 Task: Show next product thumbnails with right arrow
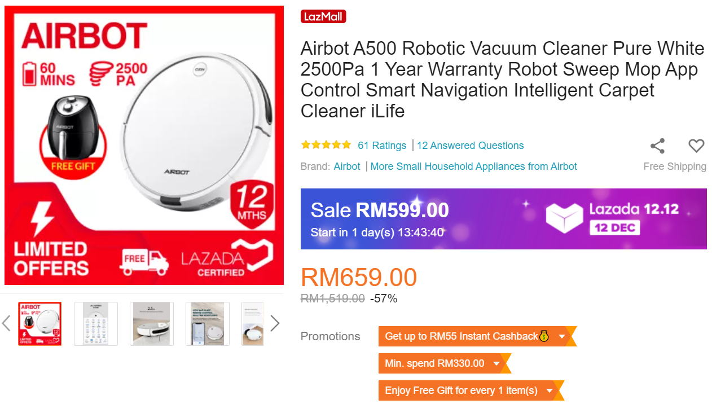[275, 323]
